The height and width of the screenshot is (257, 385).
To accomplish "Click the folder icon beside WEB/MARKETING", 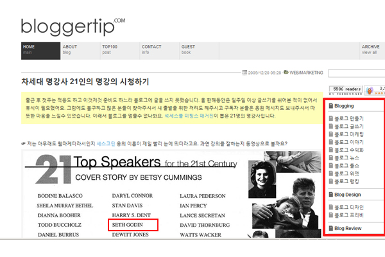I will 286,72.
